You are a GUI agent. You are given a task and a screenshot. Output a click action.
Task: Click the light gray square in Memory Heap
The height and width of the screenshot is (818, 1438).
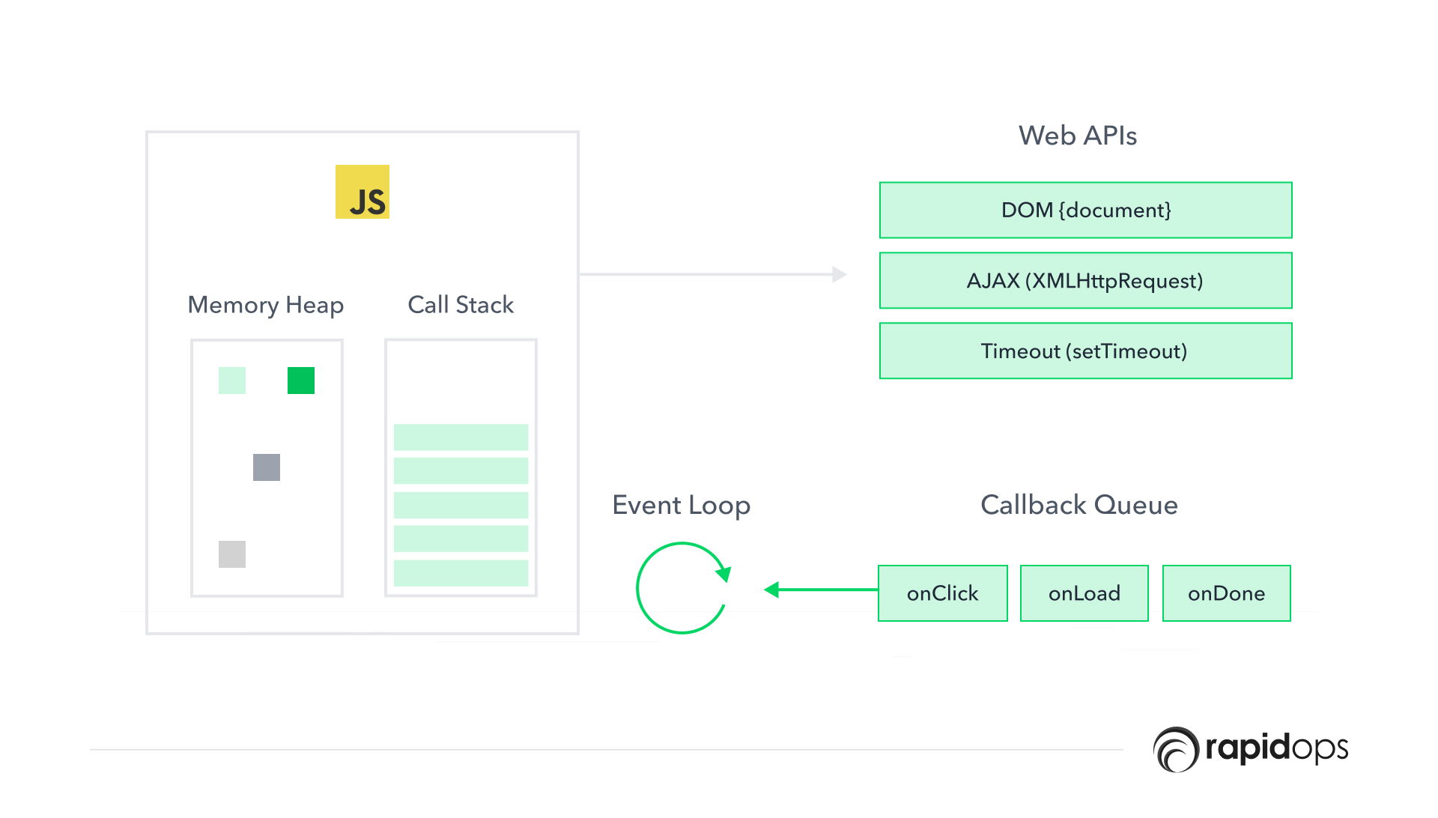tap(232, 554)
